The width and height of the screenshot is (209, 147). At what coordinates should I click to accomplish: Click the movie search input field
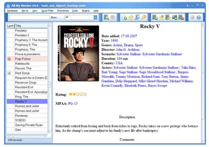[x=29, y=17]
